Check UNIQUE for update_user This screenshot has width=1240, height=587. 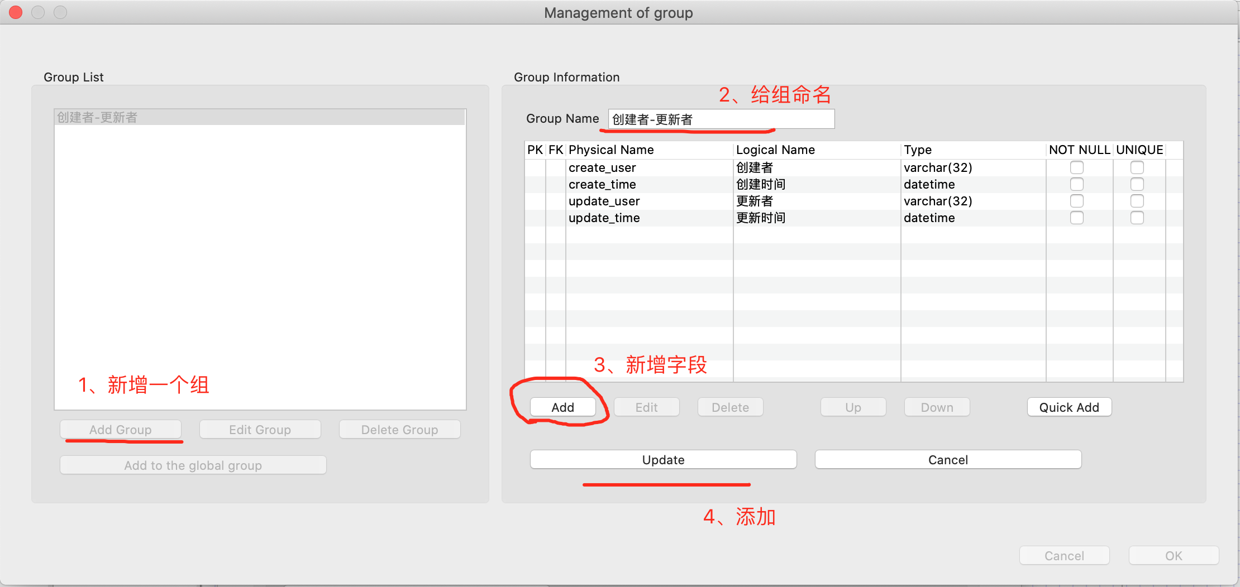coord(1137,201)
